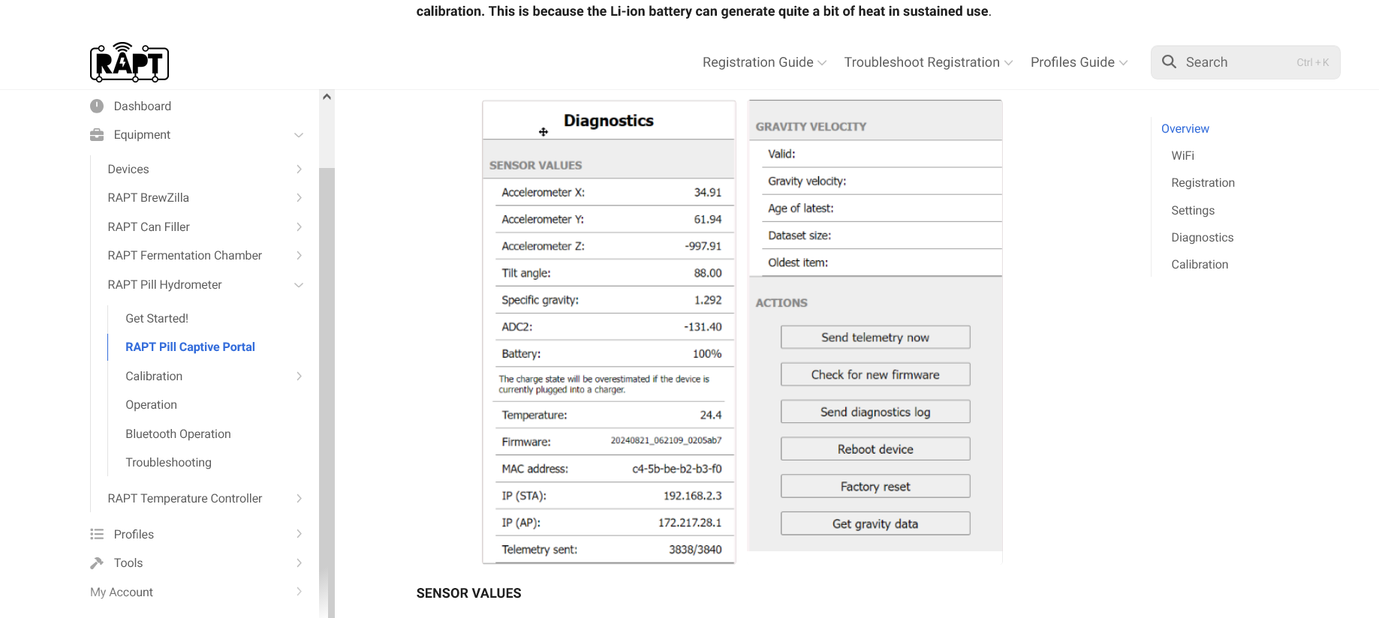Click the Tools hammer icon
Viewport: 1379px width, 618px height.
[x=97, y=562]
